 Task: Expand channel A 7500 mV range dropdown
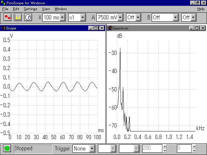point(120,17)
